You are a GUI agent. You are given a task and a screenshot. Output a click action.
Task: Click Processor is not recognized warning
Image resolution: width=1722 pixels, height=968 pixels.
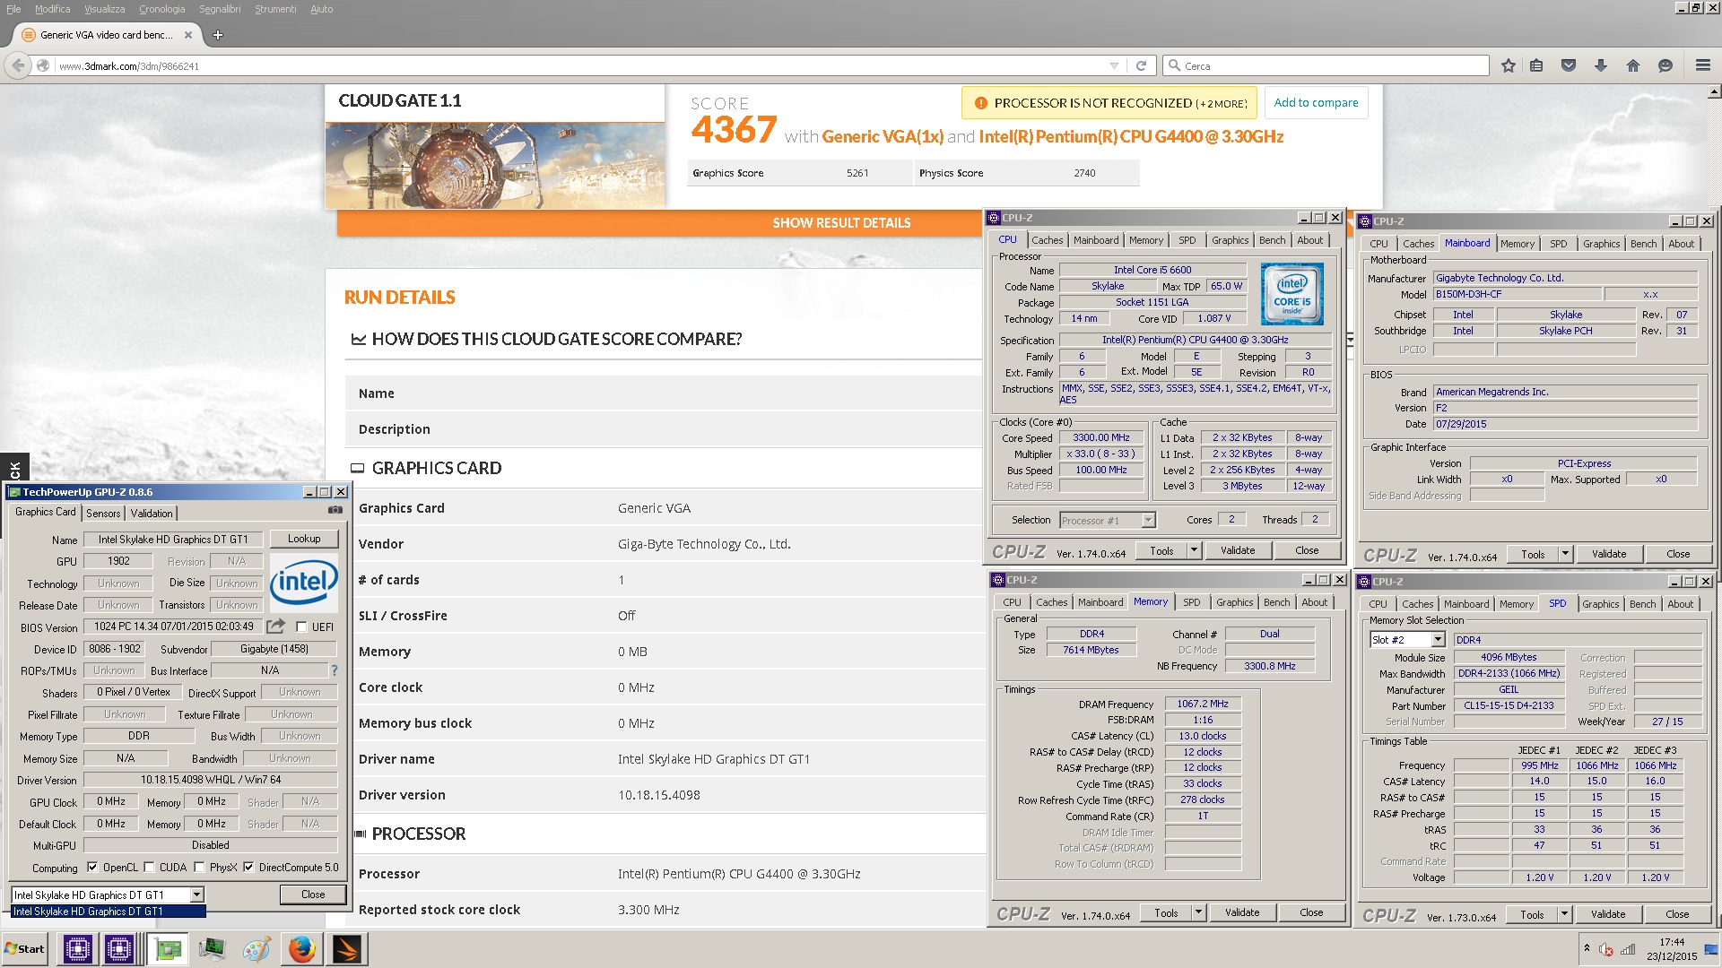click(1109, 103)
